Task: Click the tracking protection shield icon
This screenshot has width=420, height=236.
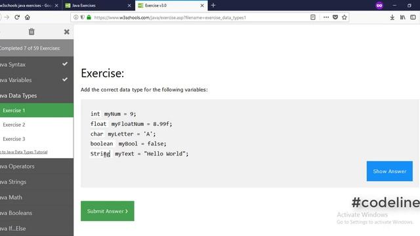Action: pos(82,18)
